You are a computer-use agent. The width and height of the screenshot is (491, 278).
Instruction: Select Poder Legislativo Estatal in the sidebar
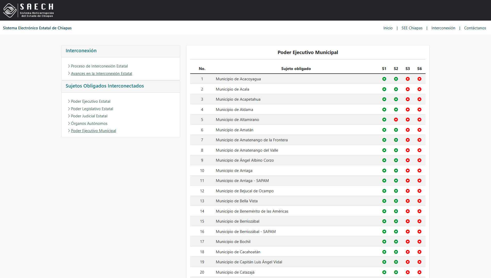(92, 109)
